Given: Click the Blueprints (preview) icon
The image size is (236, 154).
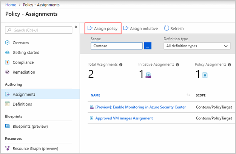Looking at the screenshot, I should point(8,126).
